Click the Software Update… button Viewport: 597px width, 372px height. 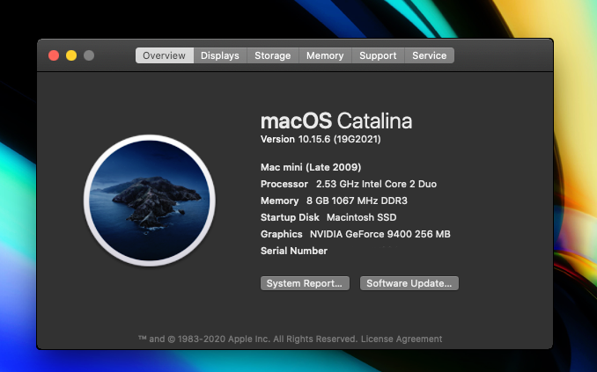409,283
